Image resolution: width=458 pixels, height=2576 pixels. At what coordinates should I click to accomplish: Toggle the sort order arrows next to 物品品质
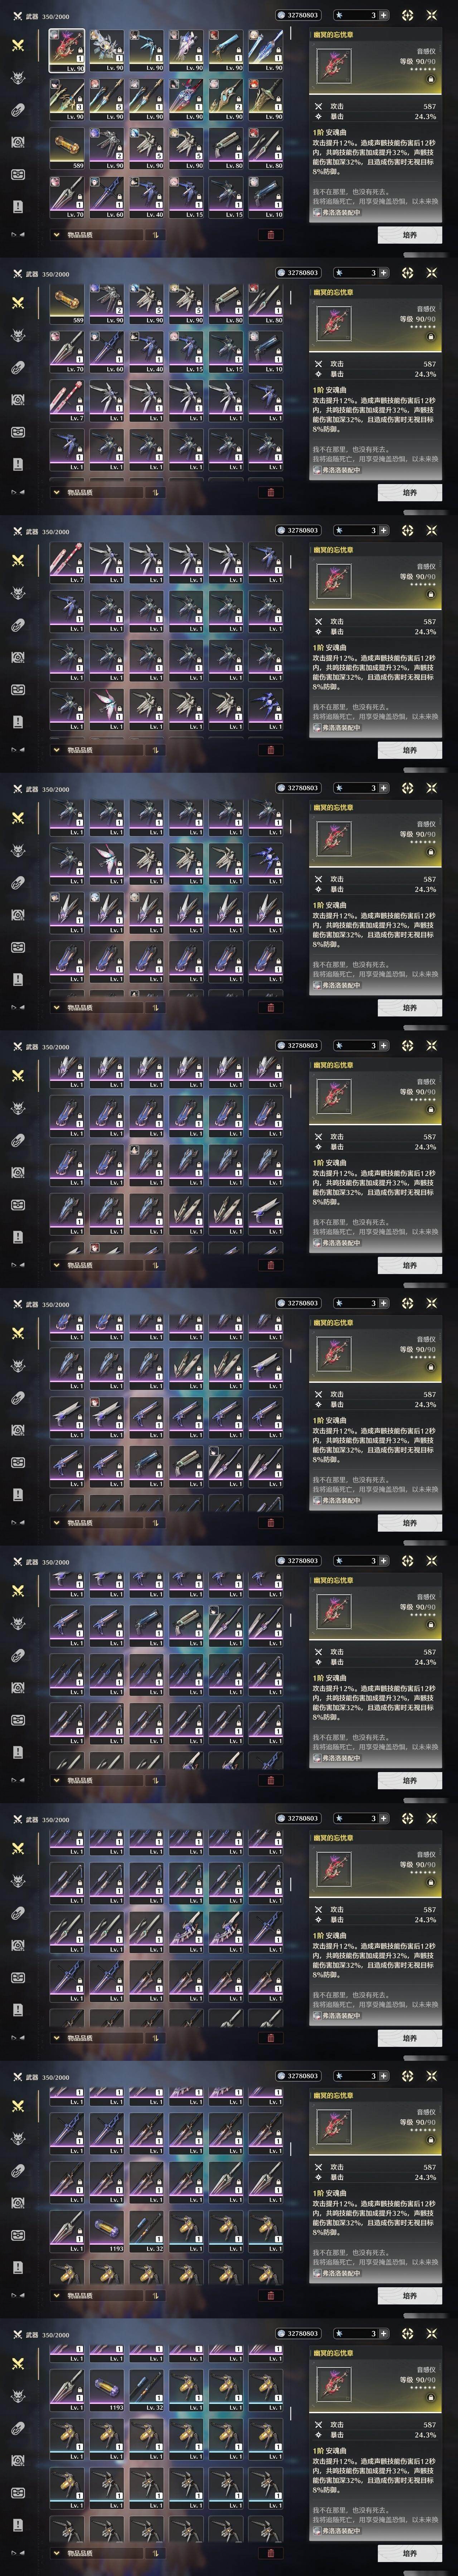156,235
